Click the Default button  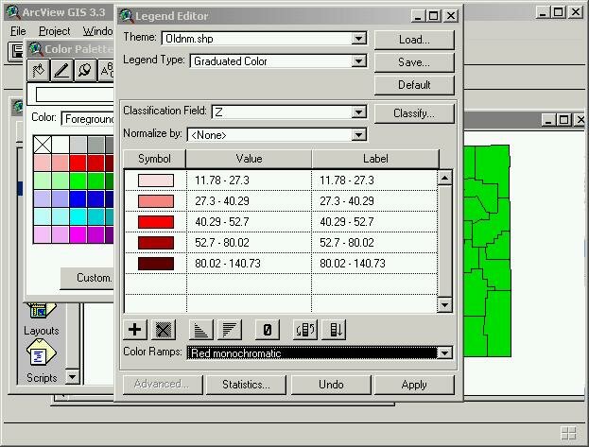[x=414, y=85]
